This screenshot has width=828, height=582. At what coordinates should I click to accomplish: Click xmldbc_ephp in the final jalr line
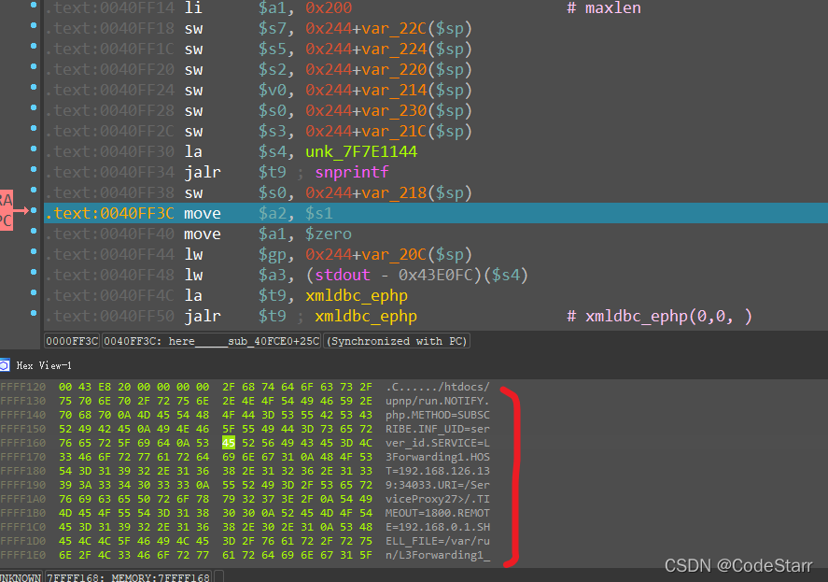tap(366, 316)
